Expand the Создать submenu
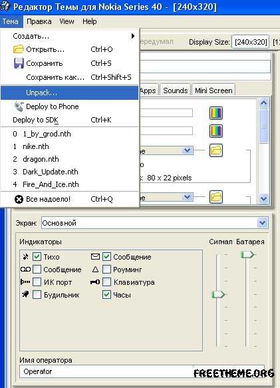Screen dimensions: 280x388 [70, 36]
